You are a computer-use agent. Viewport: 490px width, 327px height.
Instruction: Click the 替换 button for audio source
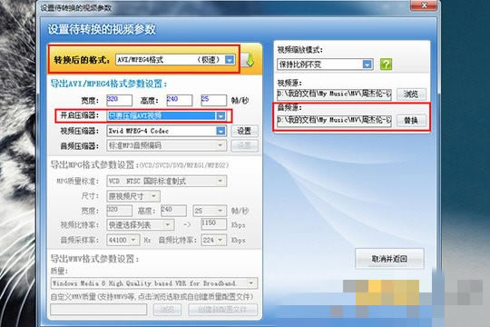tap(411, 121)
